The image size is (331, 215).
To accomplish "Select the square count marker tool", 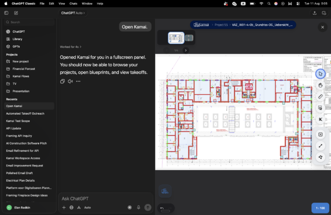I will [x=320, y=135].
